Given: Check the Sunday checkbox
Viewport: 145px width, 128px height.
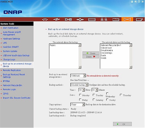Looking at the screenshot, I should [x=107, y=100].
